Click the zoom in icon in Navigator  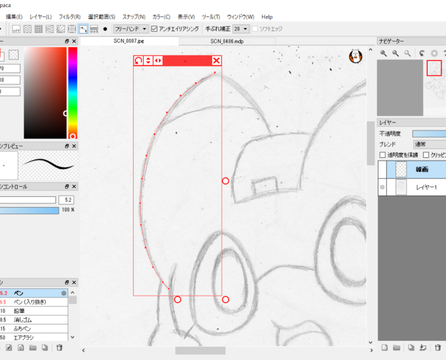[384, 53]
